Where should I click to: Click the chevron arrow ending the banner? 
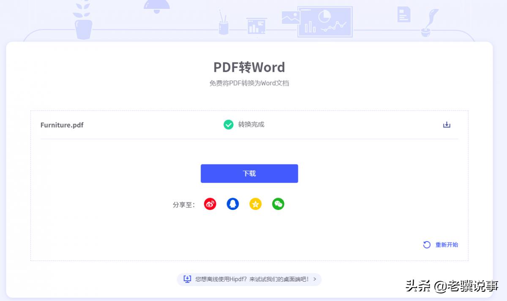314,279
